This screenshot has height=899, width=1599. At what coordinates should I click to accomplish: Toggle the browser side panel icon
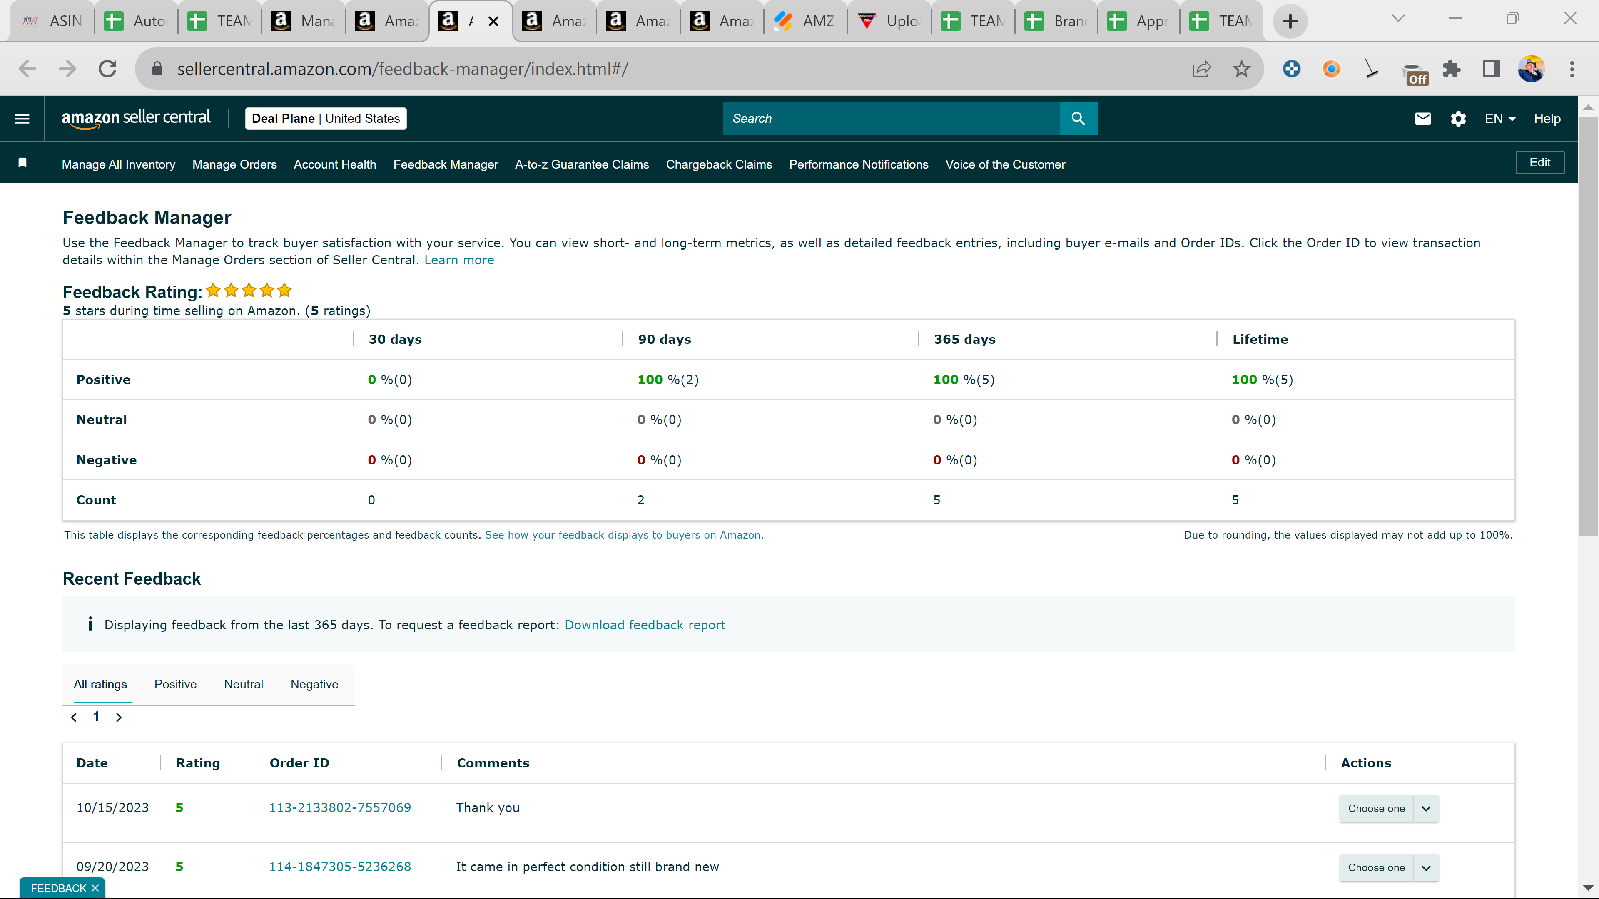coord(1491,69)
